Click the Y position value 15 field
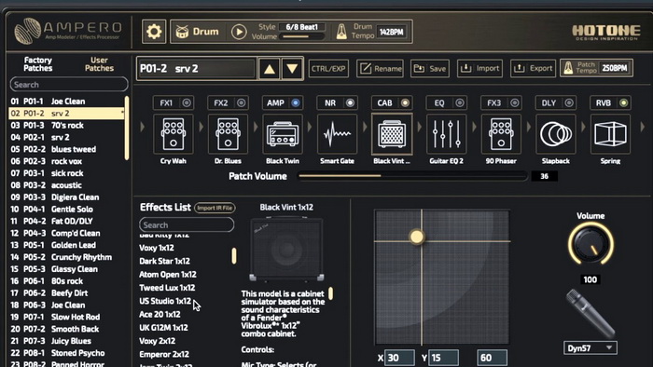Image resolution: width=653 pixels, height=367 pixels. point(443,358)
